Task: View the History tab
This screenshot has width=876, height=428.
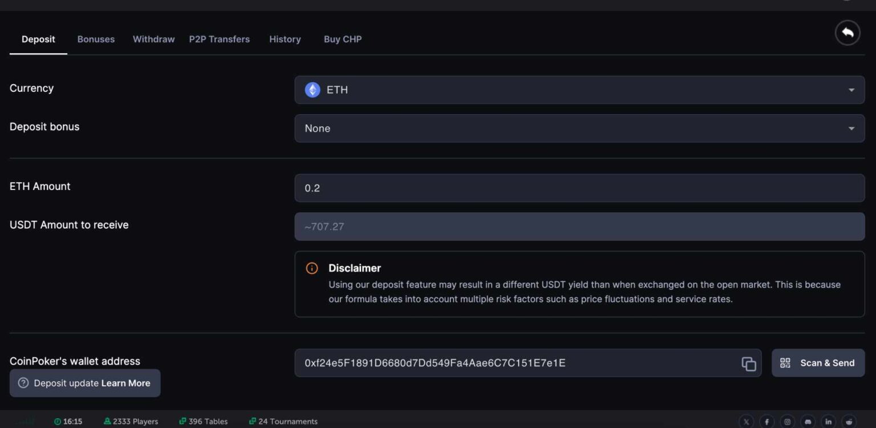Action: tap(285, 39)
